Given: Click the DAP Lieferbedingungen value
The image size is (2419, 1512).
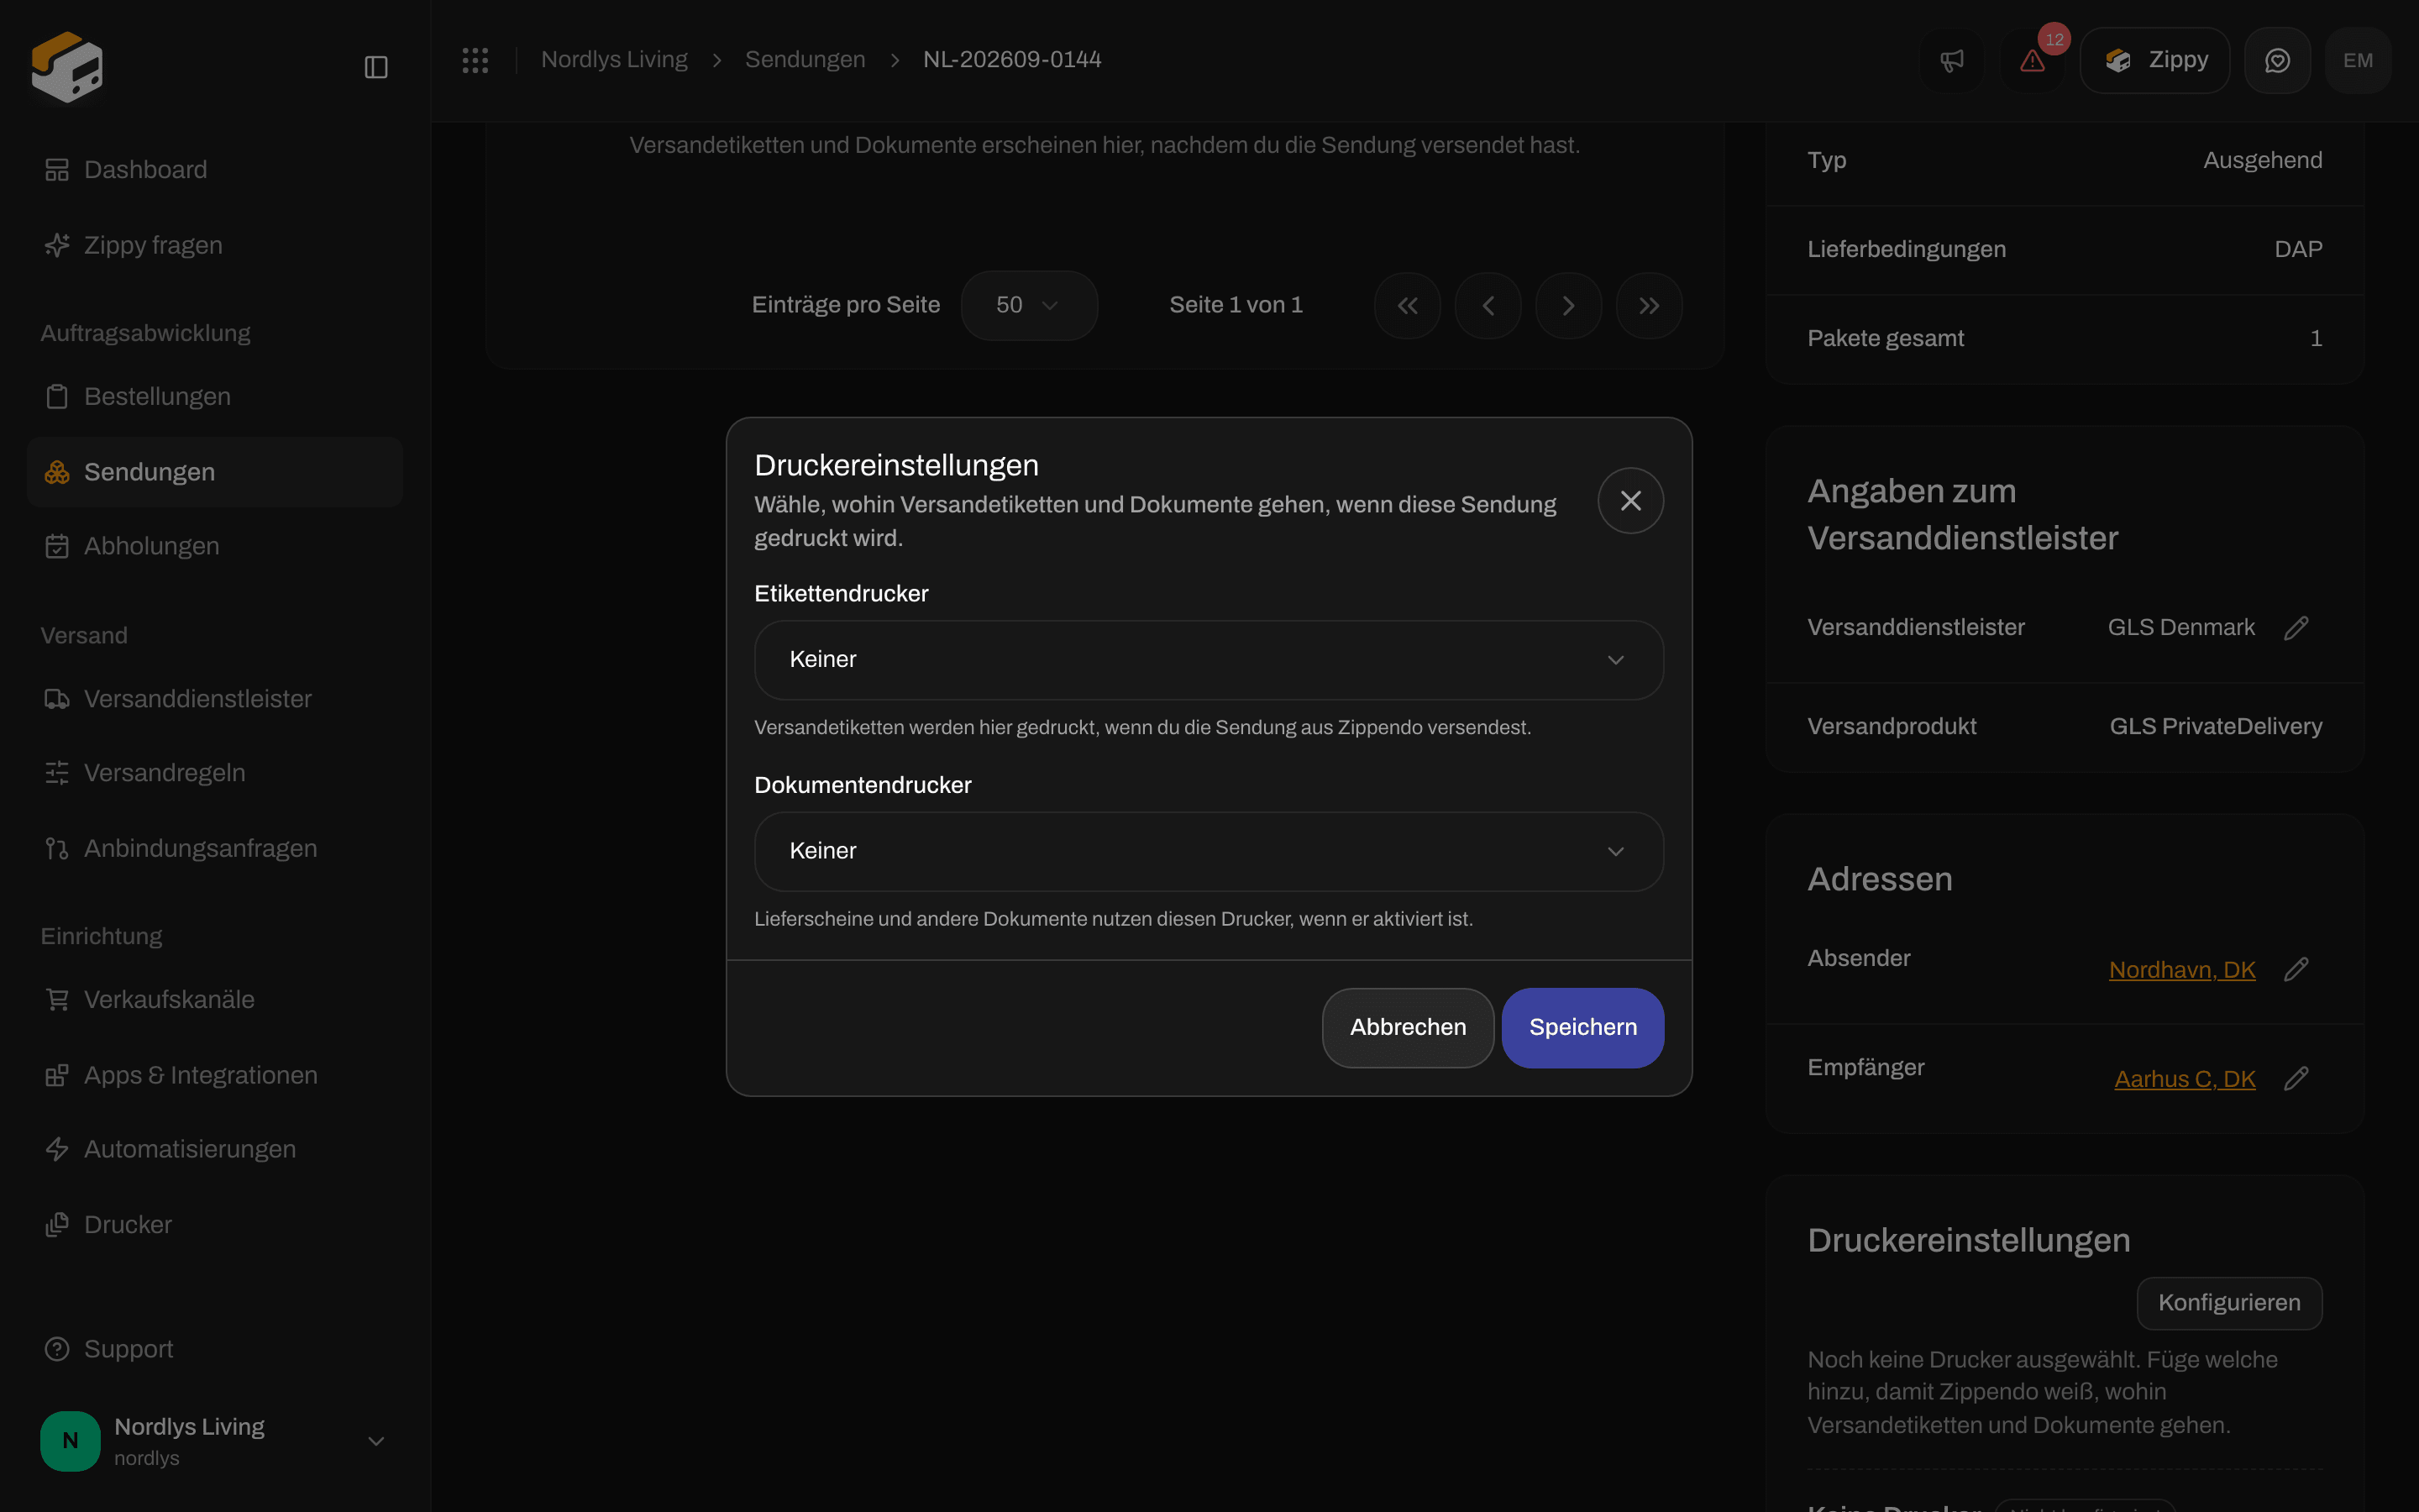Looking at the screenshot, I should tap(2298, 250).
